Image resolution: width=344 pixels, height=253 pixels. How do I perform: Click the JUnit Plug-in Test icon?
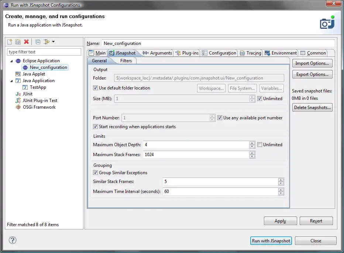[18, 101]
